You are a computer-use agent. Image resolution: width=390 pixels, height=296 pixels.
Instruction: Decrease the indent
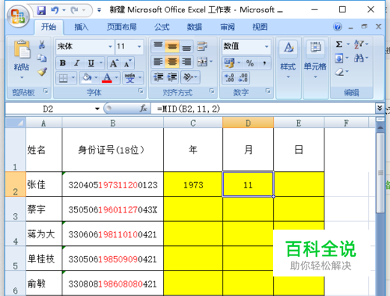158,77
